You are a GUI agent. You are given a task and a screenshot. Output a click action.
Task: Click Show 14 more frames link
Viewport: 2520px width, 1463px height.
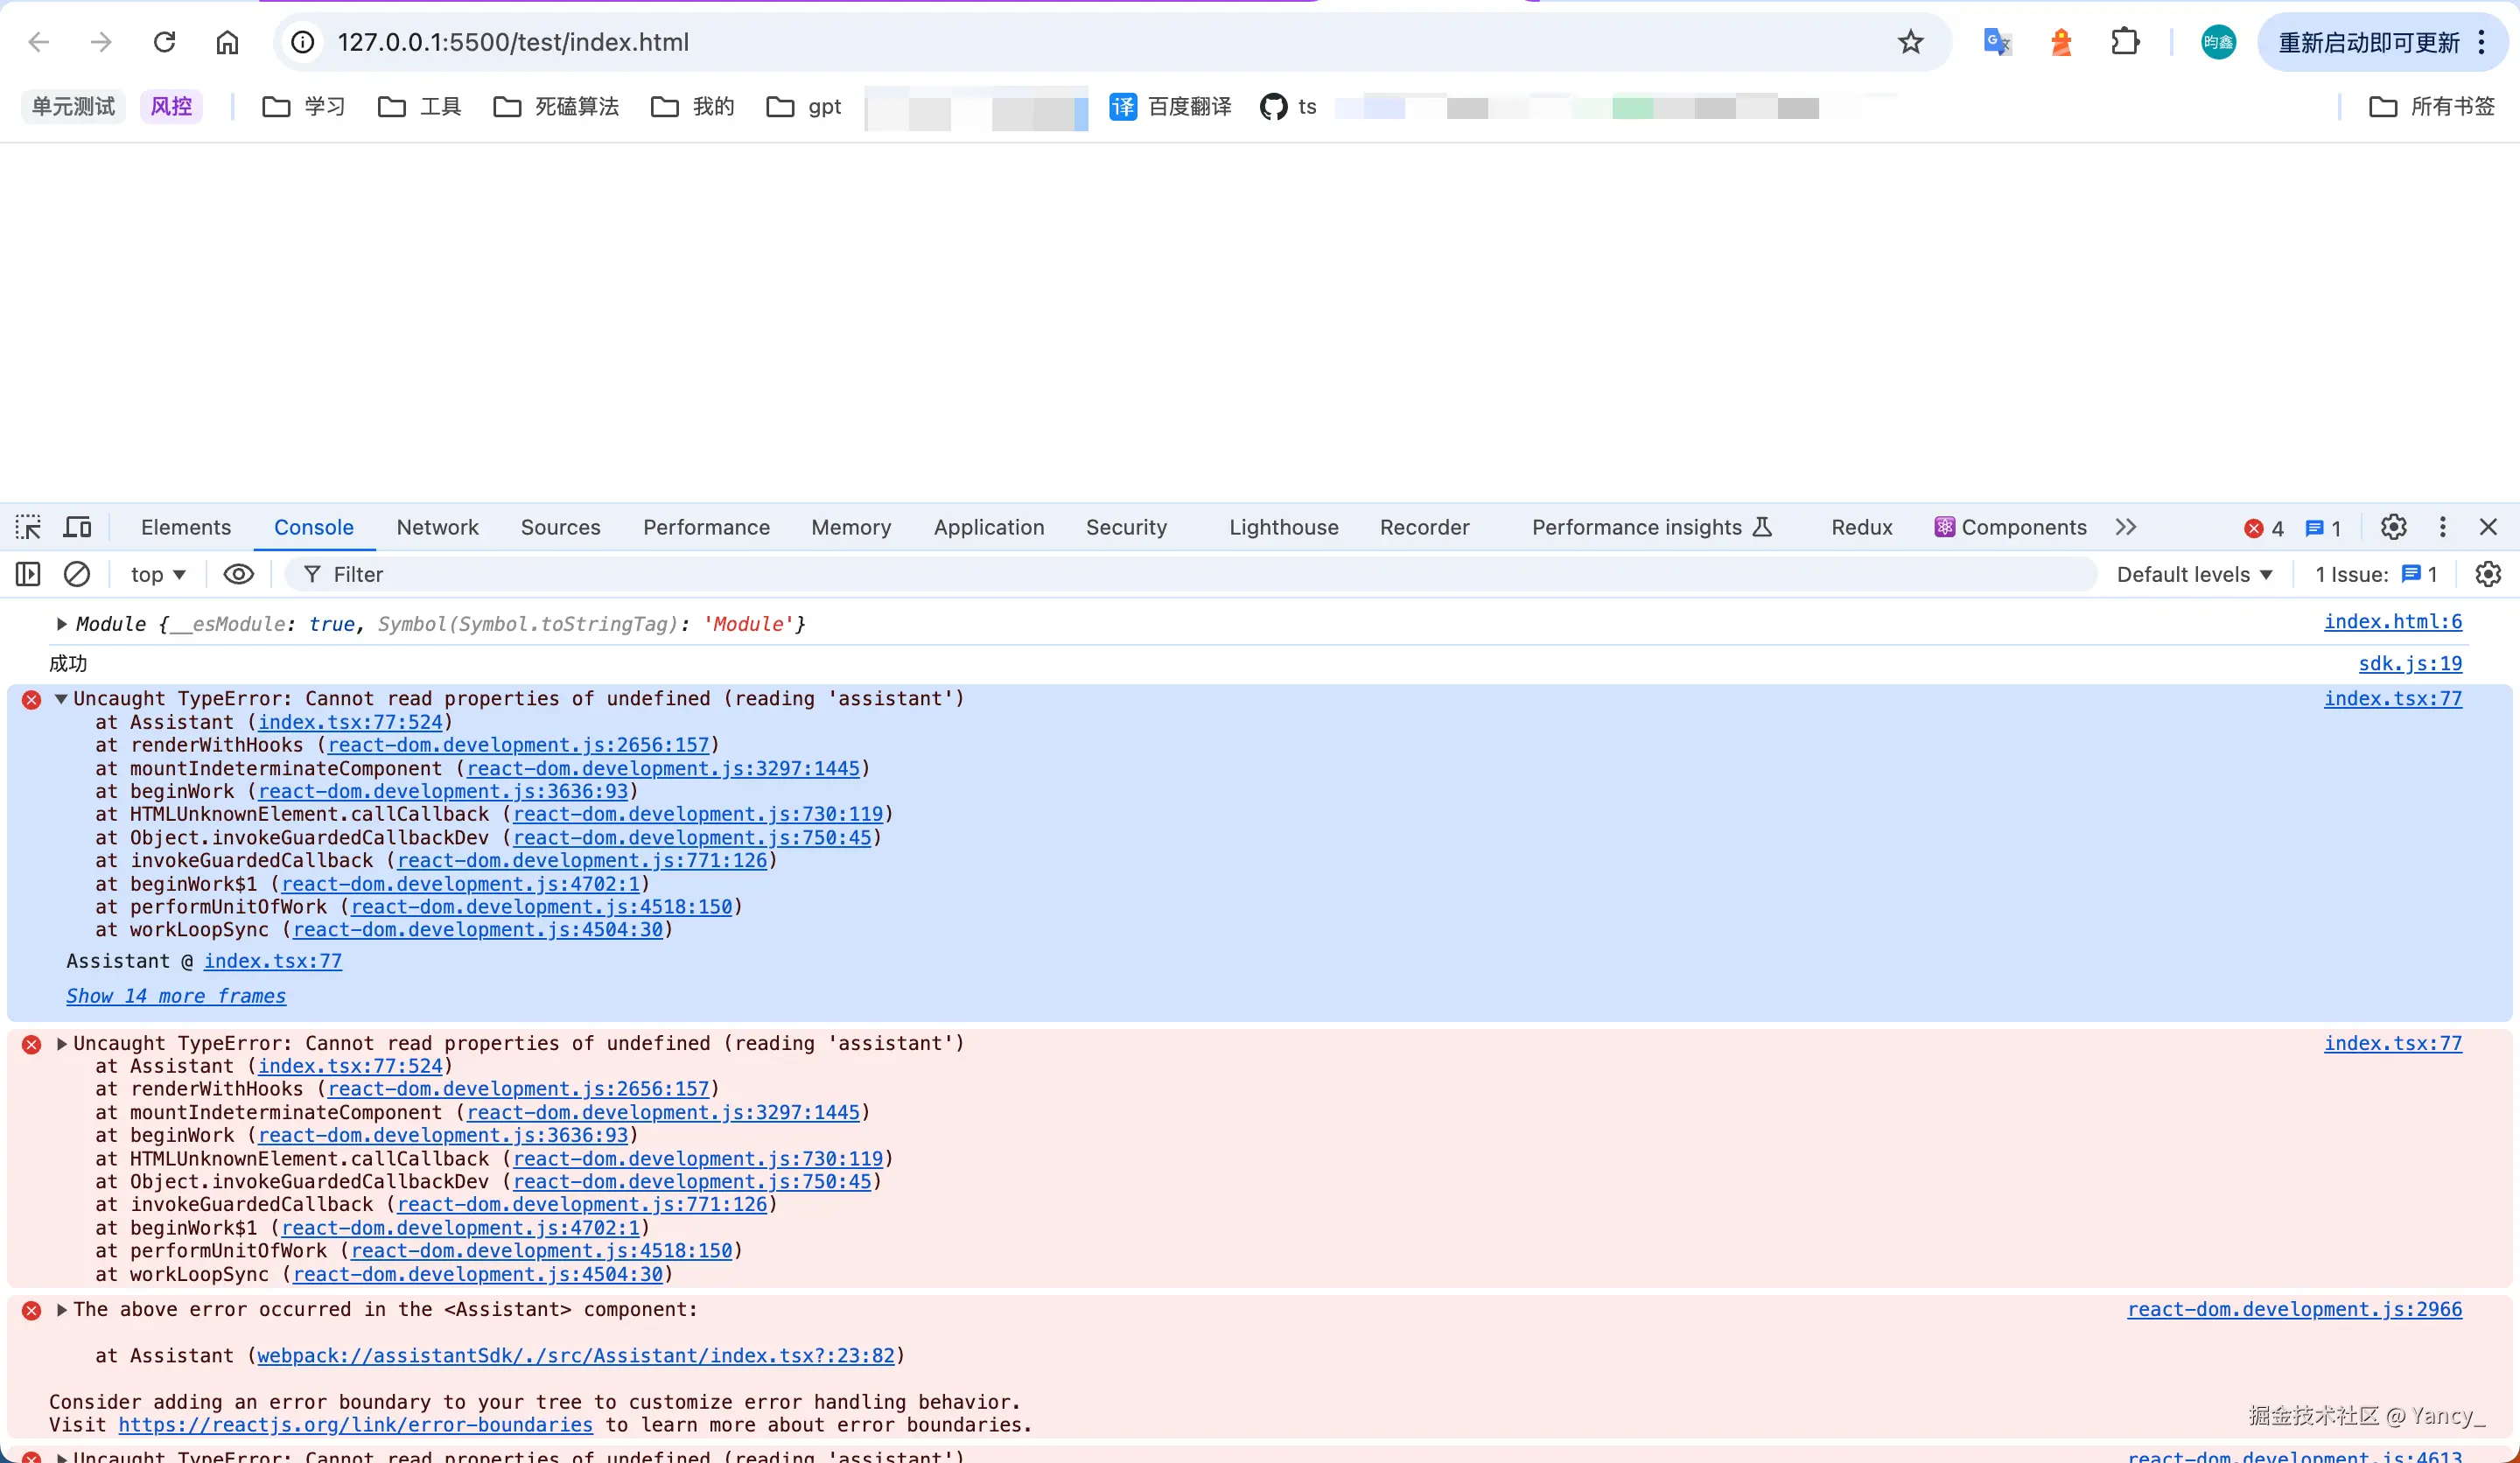pyautogui.click(x=176, y=996)
